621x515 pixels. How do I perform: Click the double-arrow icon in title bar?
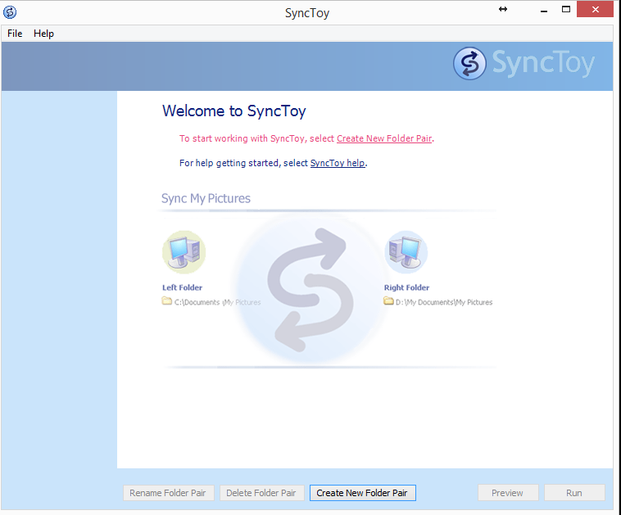point(503,9)
